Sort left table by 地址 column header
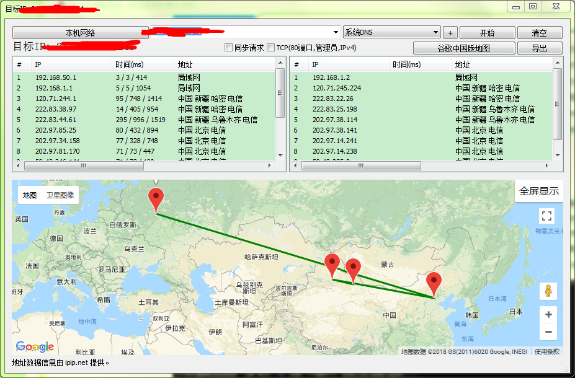 (225, 64)
